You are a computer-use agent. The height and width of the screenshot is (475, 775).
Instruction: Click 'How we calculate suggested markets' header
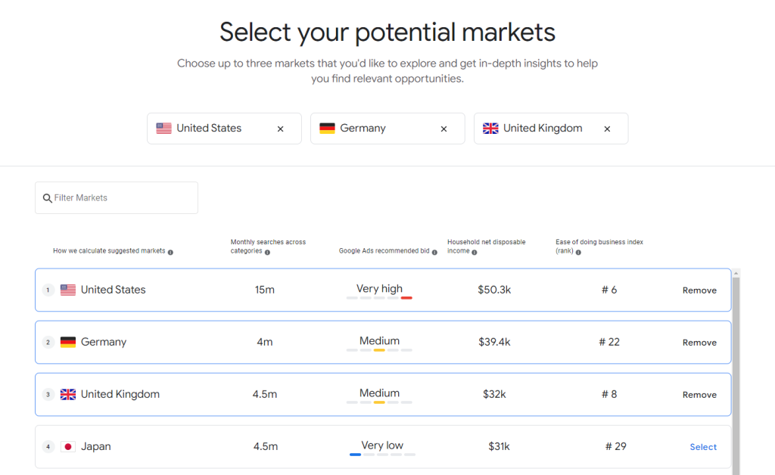[109, 251]
